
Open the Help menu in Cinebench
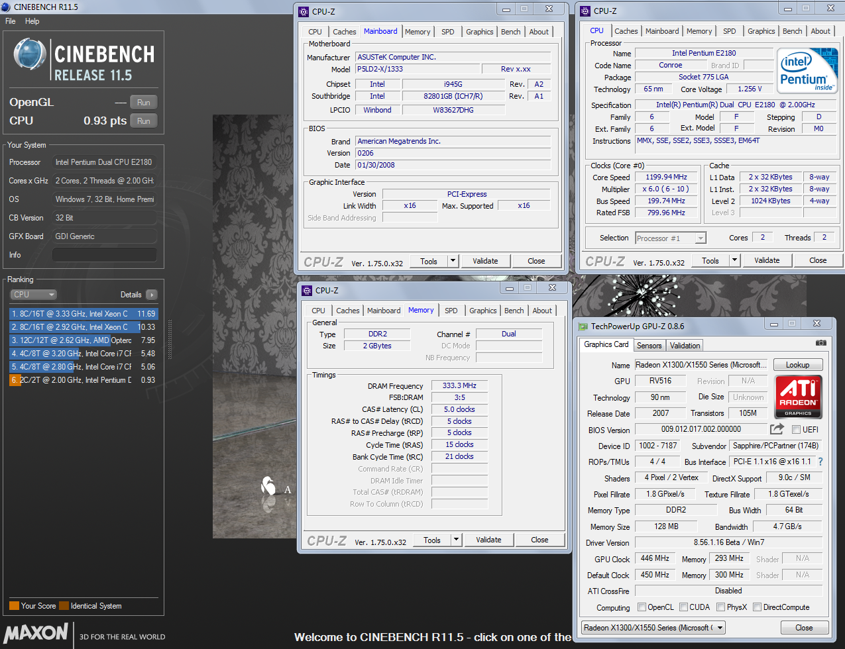[x=32, y=21]
